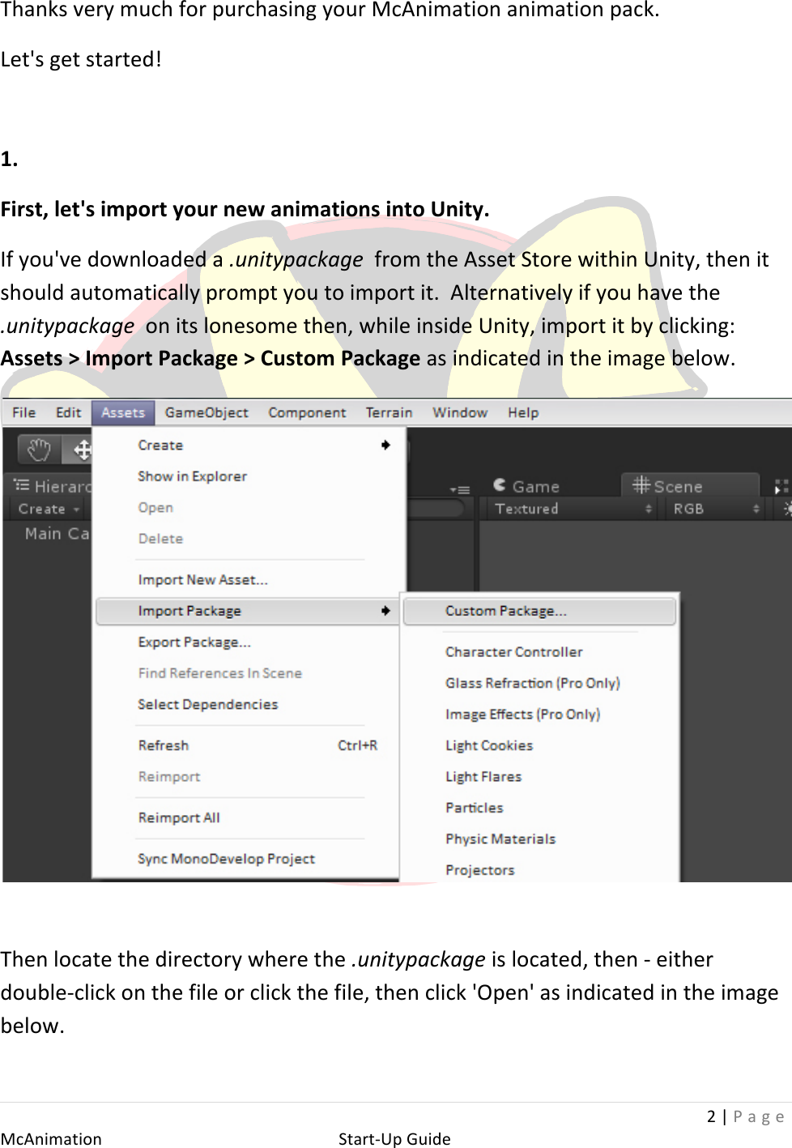Viewport: 792px width, 1148px height.
Task: Select Import Package menu entry
Action: coord(247,611)
